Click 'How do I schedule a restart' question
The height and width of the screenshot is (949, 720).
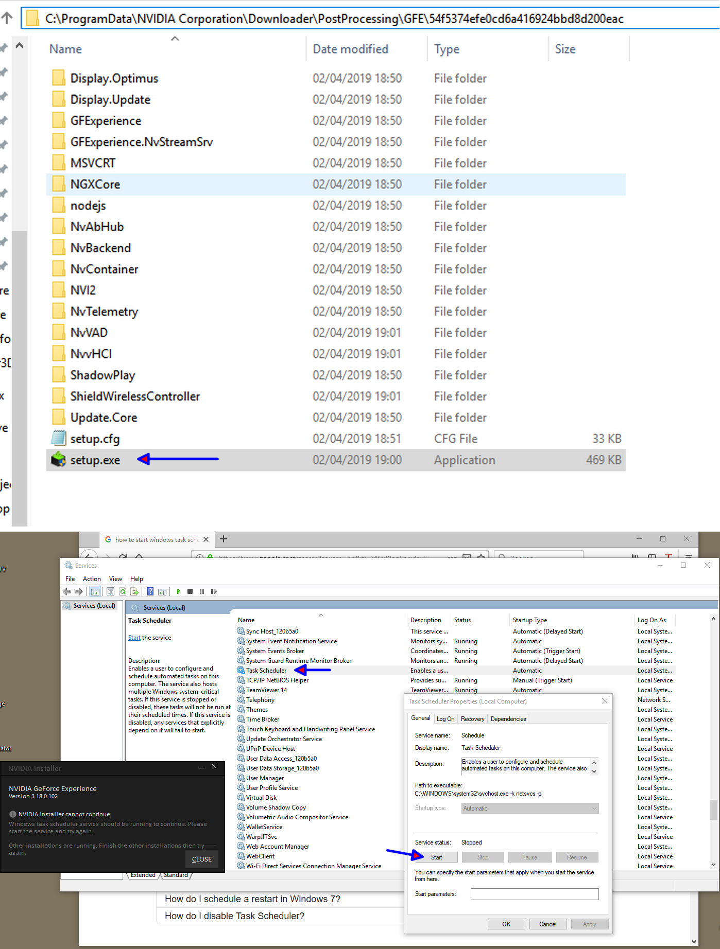(252, 899)
